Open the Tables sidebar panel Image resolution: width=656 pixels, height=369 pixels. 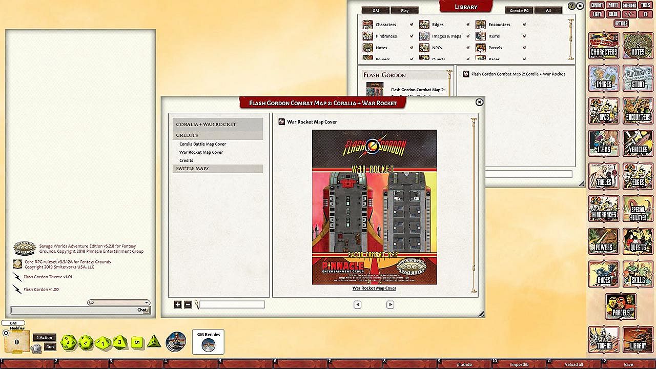(x=604, y=176)
